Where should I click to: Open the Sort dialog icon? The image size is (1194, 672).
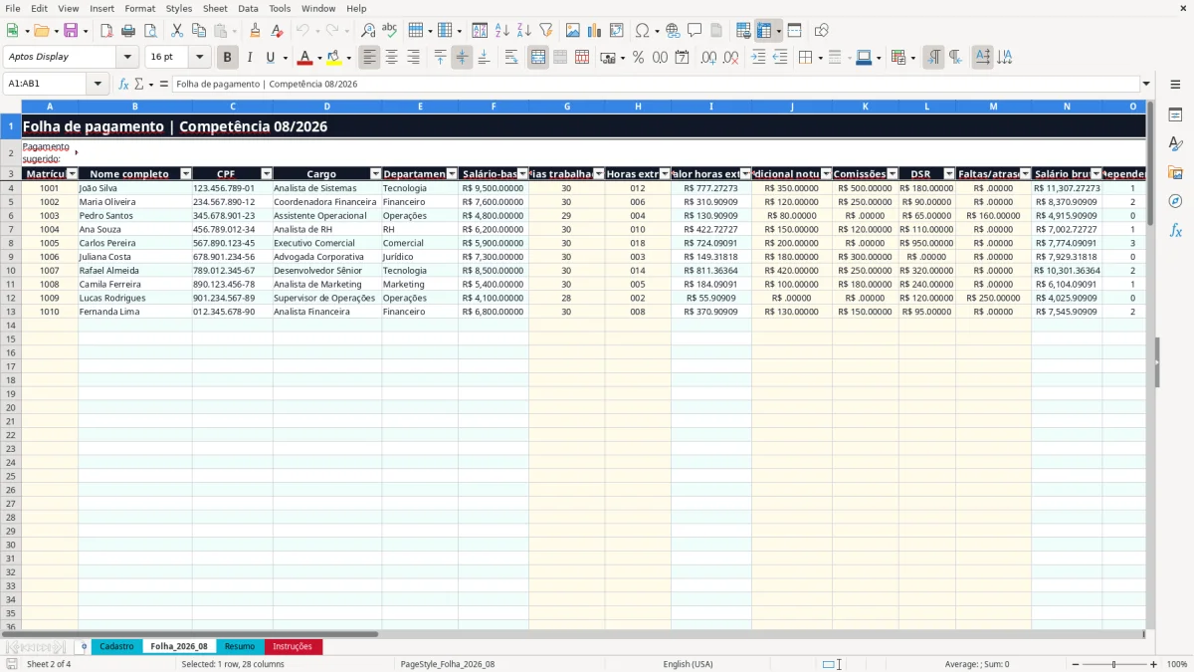[x=480, y=31]
